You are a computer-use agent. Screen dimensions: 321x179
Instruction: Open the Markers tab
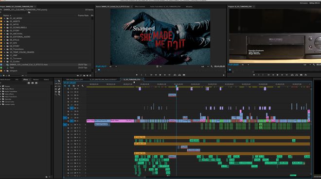click(x=36, y=80)
